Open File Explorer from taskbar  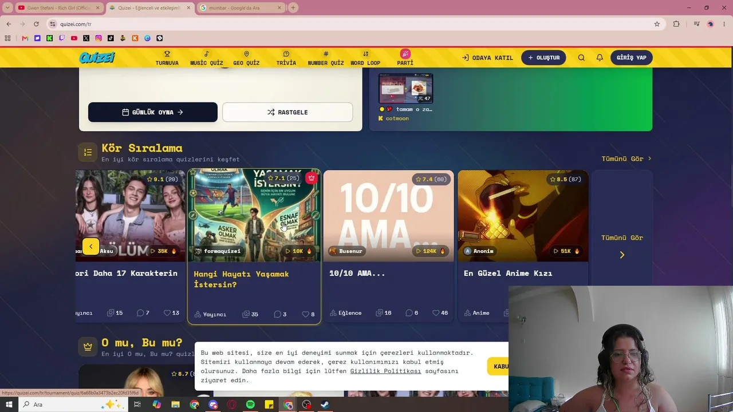pos(175,405)
